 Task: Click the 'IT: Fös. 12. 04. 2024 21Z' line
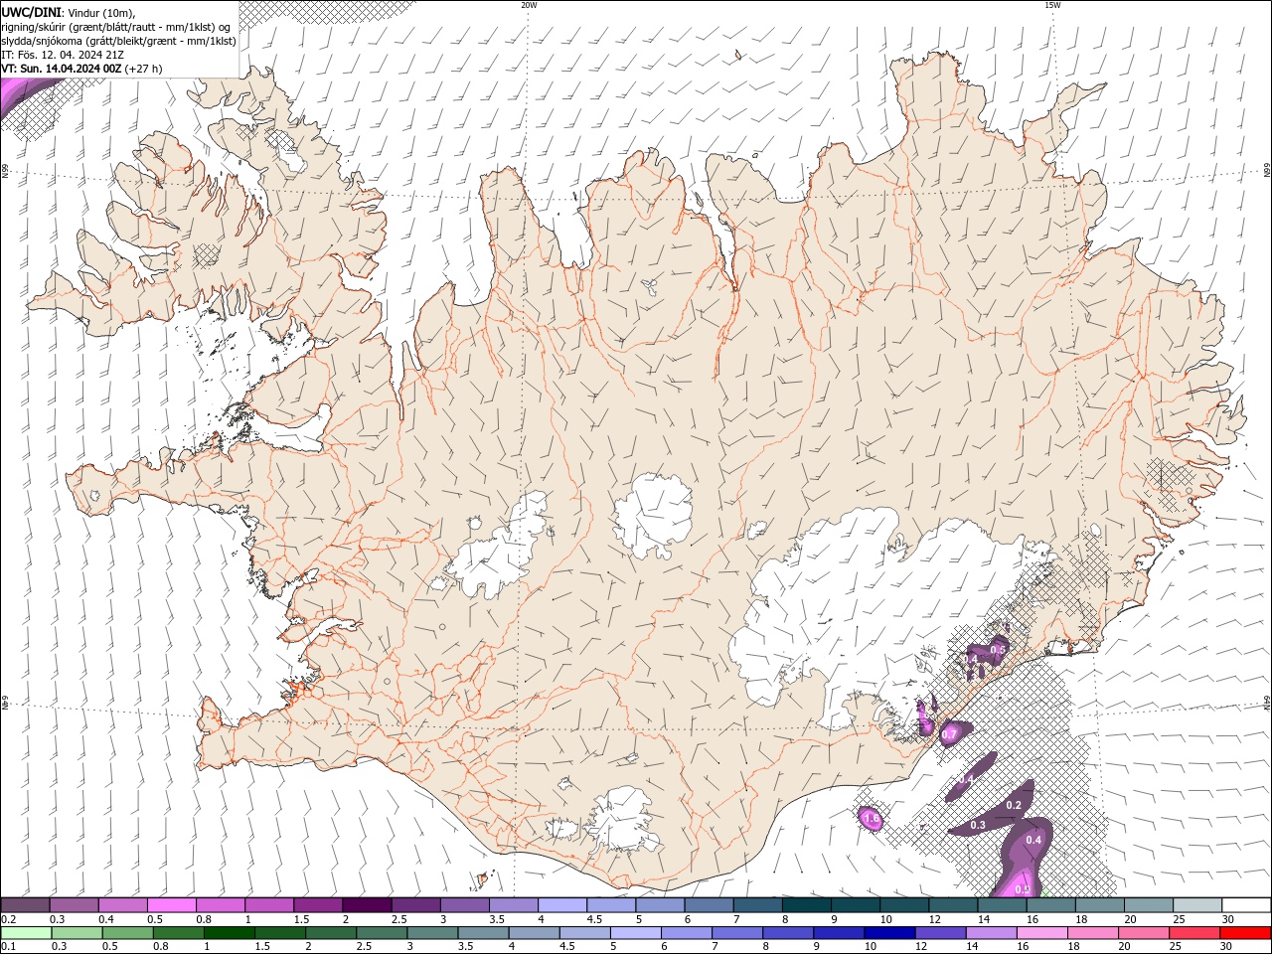[63, 55]
